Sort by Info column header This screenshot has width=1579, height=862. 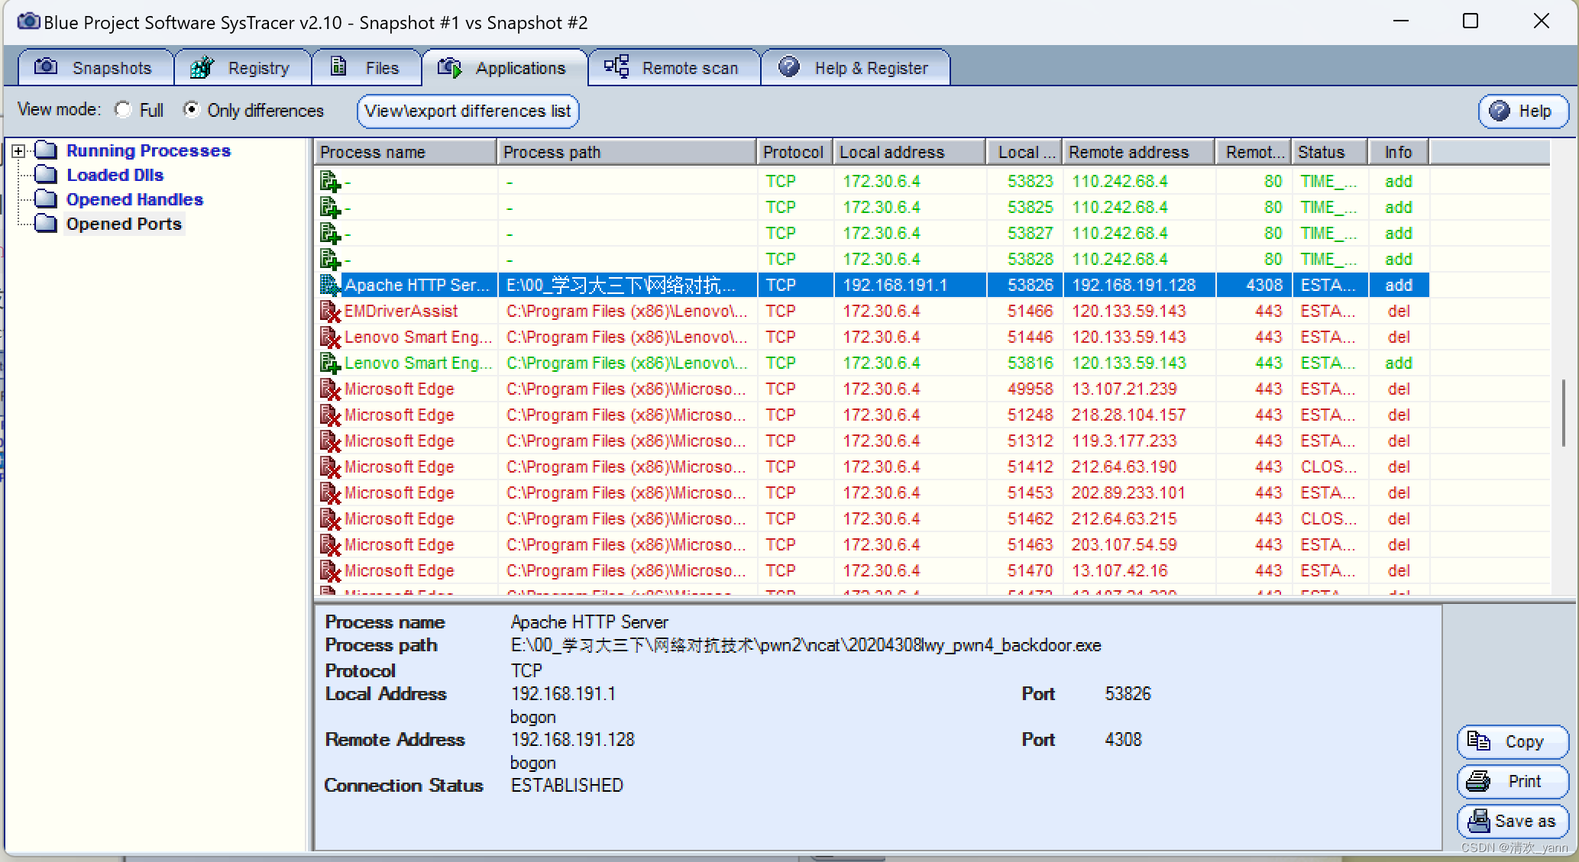click(1398, 152)
